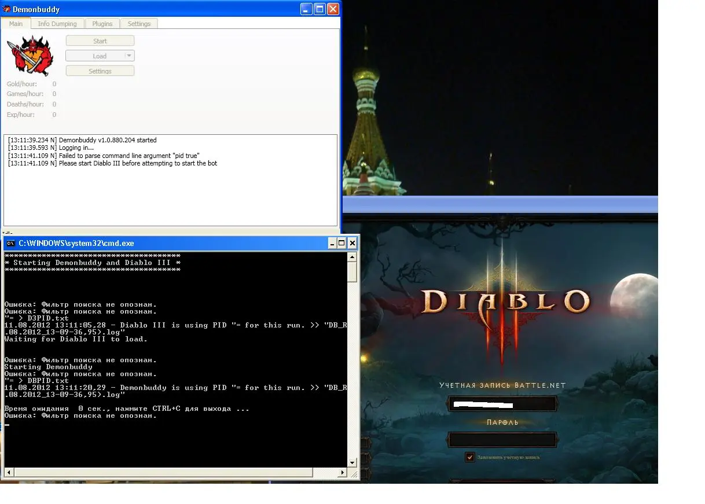Image resolution: width=705 pixels, height=504 pixels.
Task: Click the Demonbuddy devil logo image
Action: pyautogui.click(x=30, y=56)
